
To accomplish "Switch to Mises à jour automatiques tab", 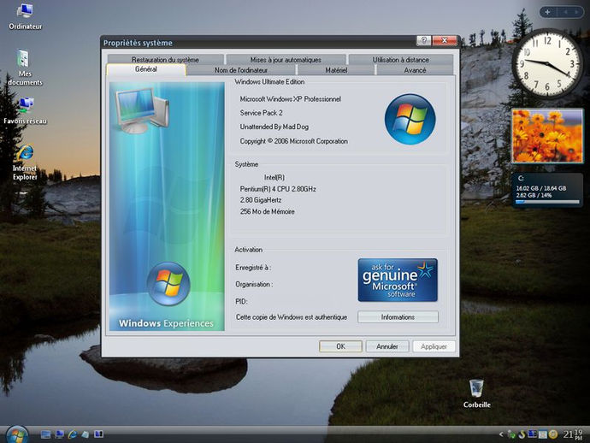I will coord(286,60).
